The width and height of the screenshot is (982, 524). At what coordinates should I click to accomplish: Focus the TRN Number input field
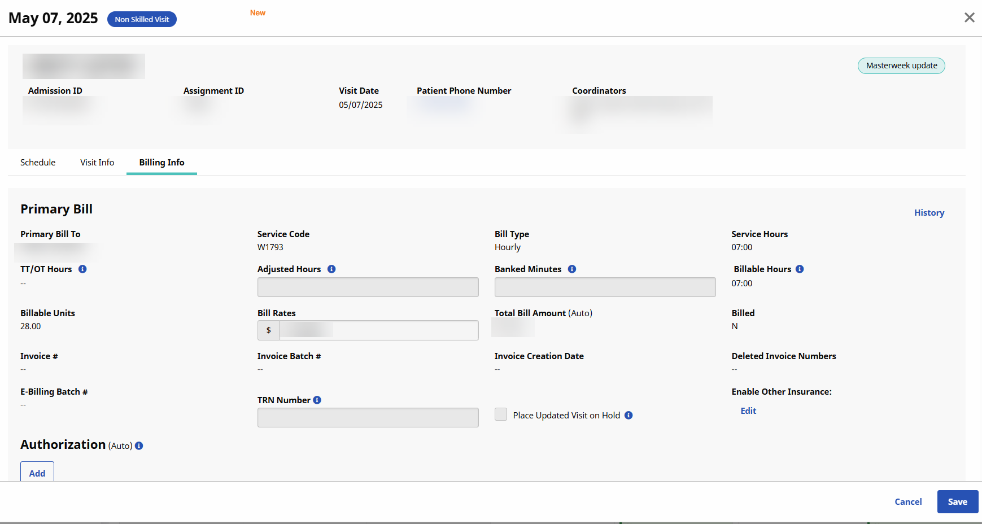[368, 418]
